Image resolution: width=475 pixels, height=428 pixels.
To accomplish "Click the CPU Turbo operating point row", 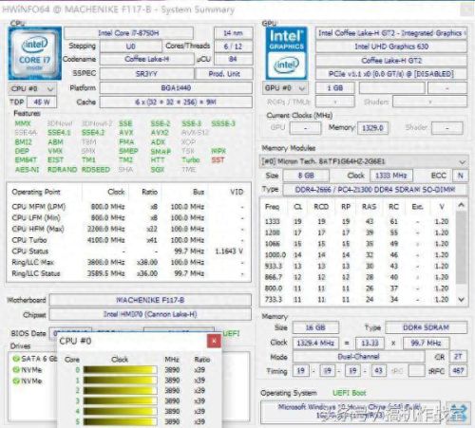I will pyautogui.click(x=128, y=240).
